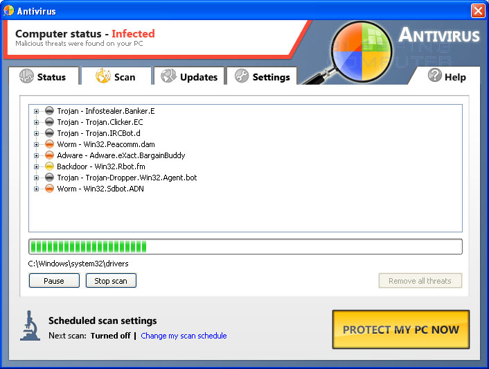The width and height of the screenshot is (489, 369).
Task: Click the globe Updates tab icon
Action: point(168,76)
